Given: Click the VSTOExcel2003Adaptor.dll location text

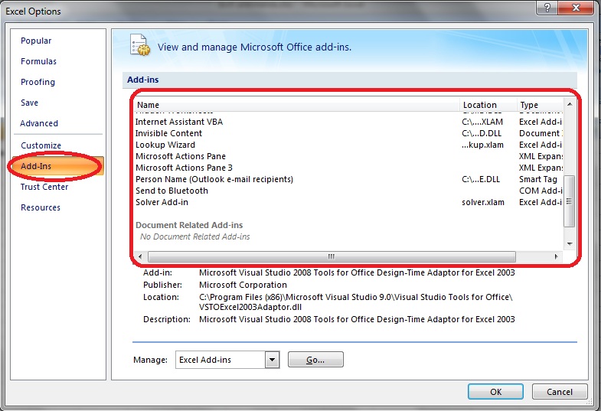Looking at the screenshot, I should click(x=250, y=307).
